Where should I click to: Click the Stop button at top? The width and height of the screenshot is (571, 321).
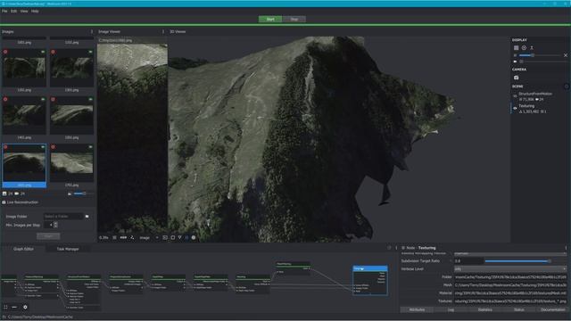click(294, 20)
